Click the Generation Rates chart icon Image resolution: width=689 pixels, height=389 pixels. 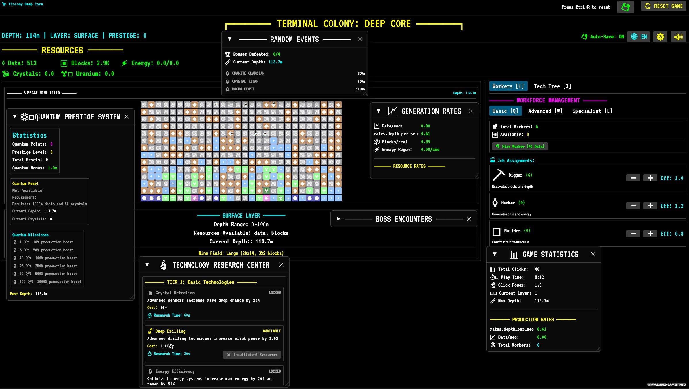[x=393, y=111]
